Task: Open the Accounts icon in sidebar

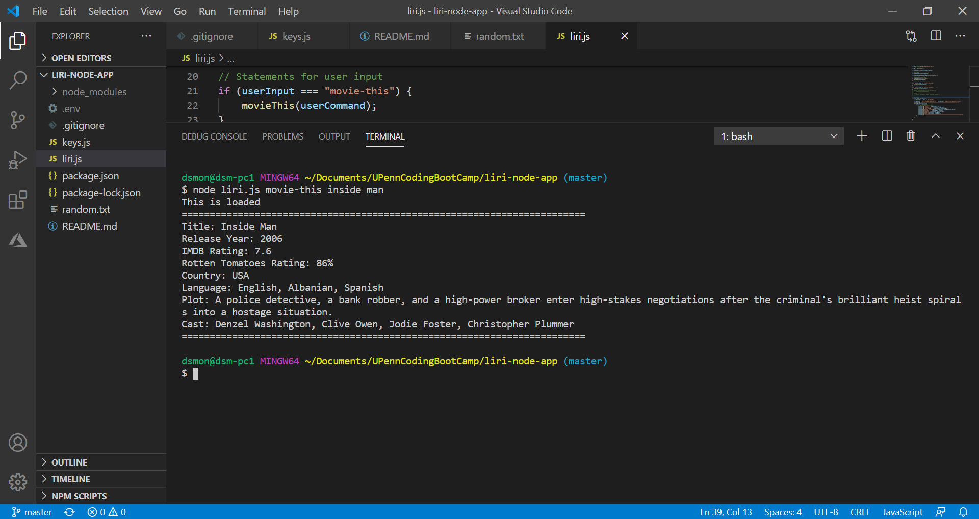Action: [x=18, y=443]
